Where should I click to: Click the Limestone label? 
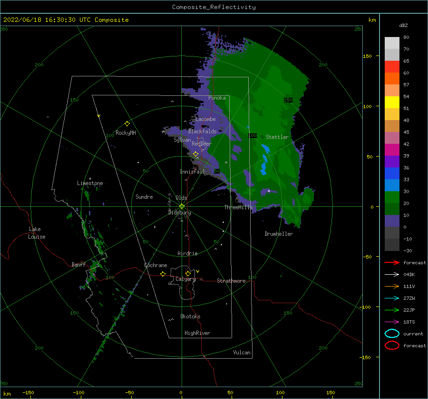[90, 183]
